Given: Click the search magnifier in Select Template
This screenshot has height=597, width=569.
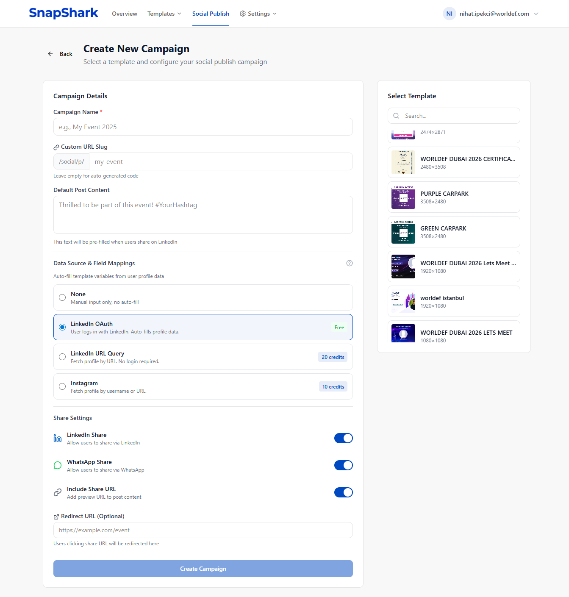Looking at the screenshot, I should (396, 115).
